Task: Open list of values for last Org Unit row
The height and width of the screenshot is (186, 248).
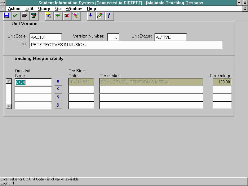Action: (58, 105)
